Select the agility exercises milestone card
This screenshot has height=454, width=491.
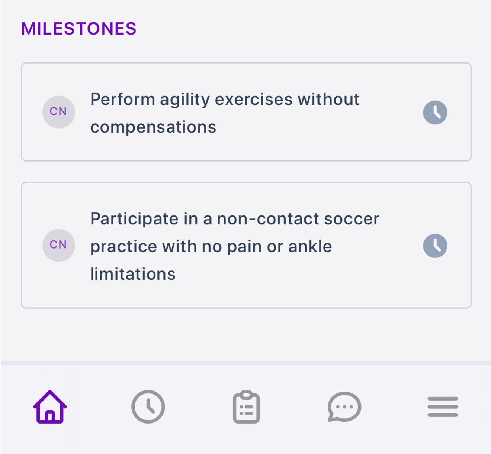point(246,112)
